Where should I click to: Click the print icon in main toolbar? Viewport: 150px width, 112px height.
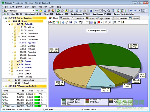click(72, 11)
